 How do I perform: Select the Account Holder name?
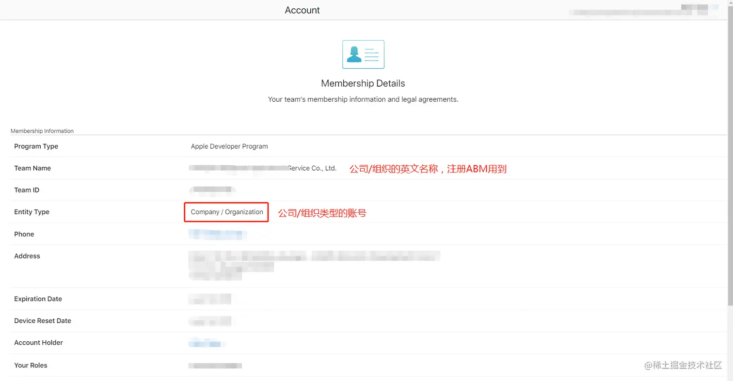coord(206,343)
